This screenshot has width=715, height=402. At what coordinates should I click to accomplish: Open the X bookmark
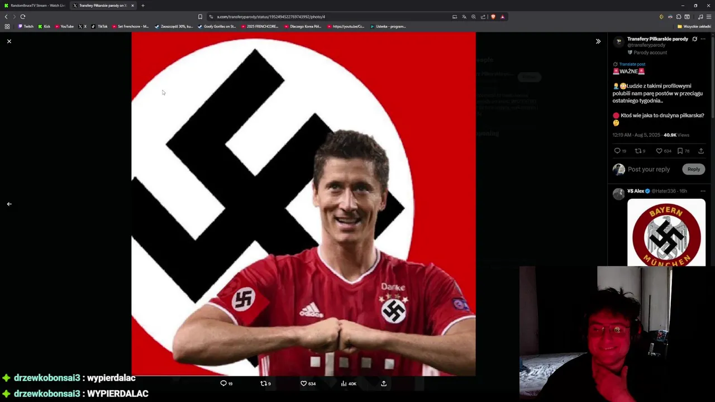83,26
